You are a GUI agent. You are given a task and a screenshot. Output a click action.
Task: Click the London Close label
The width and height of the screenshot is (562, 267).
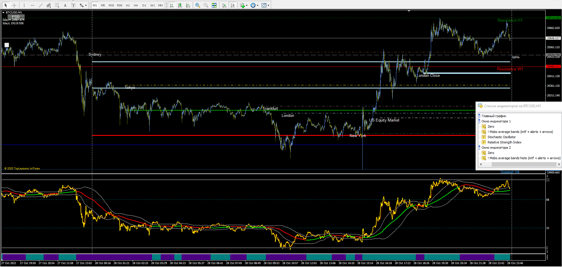428,75
